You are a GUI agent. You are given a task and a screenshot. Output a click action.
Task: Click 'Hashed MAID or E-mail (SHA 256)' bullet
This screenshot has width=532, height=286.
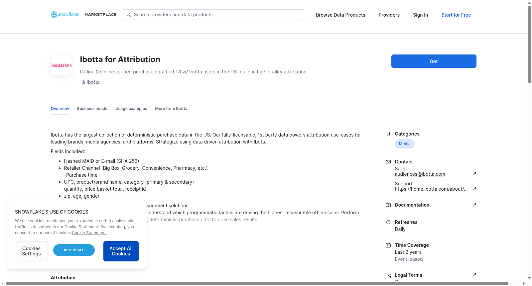coord(101,161)
